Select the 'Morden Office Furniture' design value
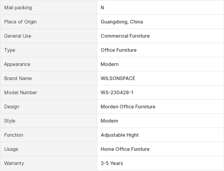Screen dimensions: 224x171 pos(128,107)
